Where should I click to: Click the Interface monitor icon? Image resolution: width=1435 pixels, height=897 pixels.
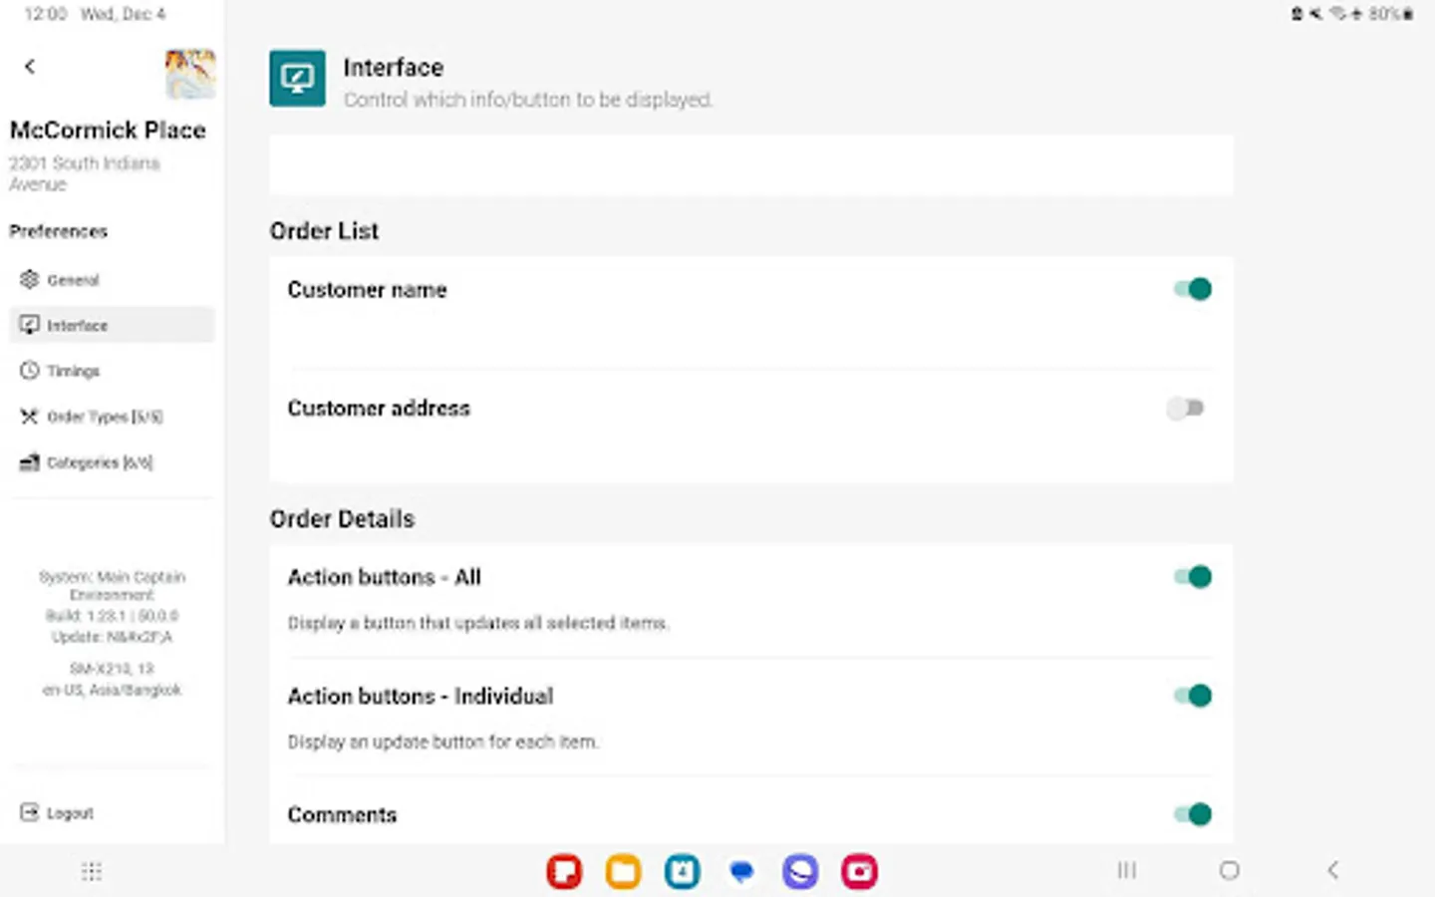click(x=29, y=324)
